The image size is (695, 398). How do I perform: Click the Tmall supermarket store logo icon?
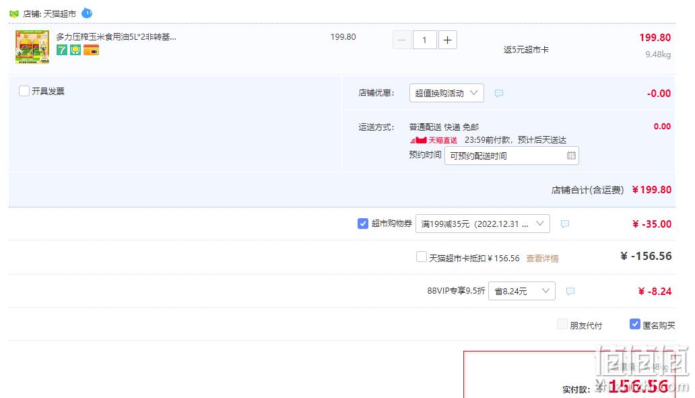click(14, 13)
